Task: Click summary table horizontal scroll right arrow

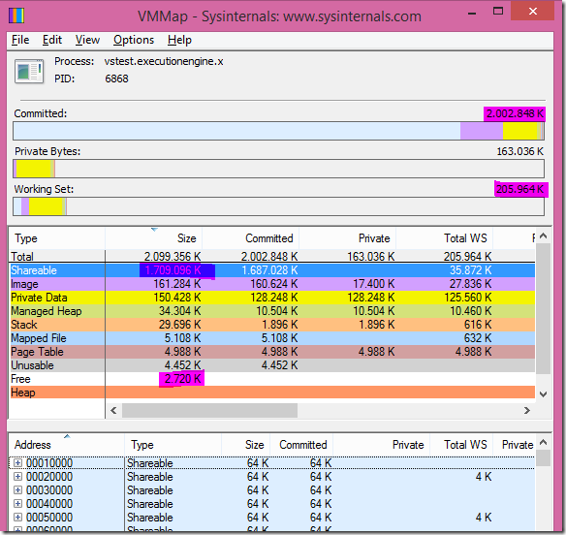Action: tap(527, 410)
